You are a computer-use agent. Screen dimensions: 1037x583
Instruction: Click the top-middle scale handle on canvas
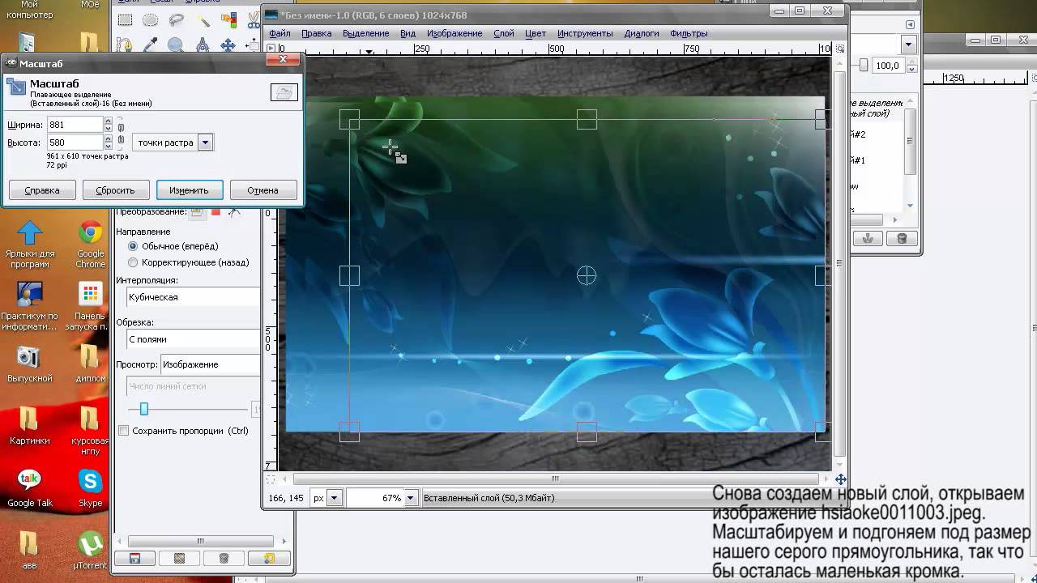[x=587, y=120]
